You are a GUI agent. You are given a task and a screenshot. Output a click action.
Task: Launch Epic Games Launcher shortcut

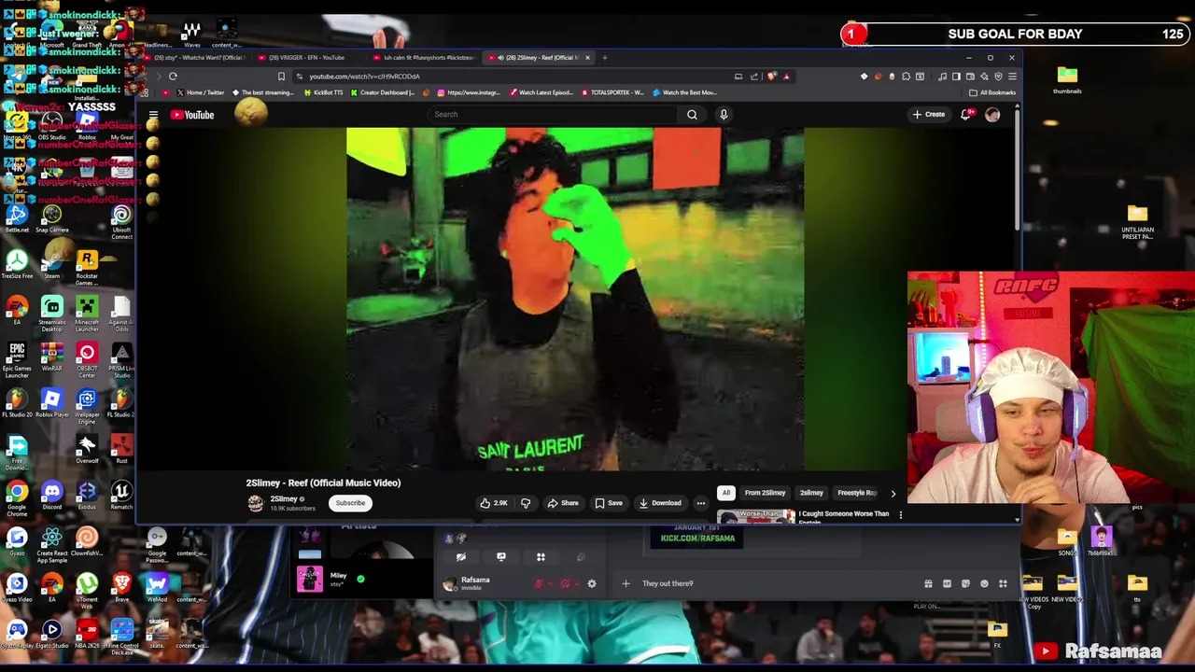coord(17,359)
